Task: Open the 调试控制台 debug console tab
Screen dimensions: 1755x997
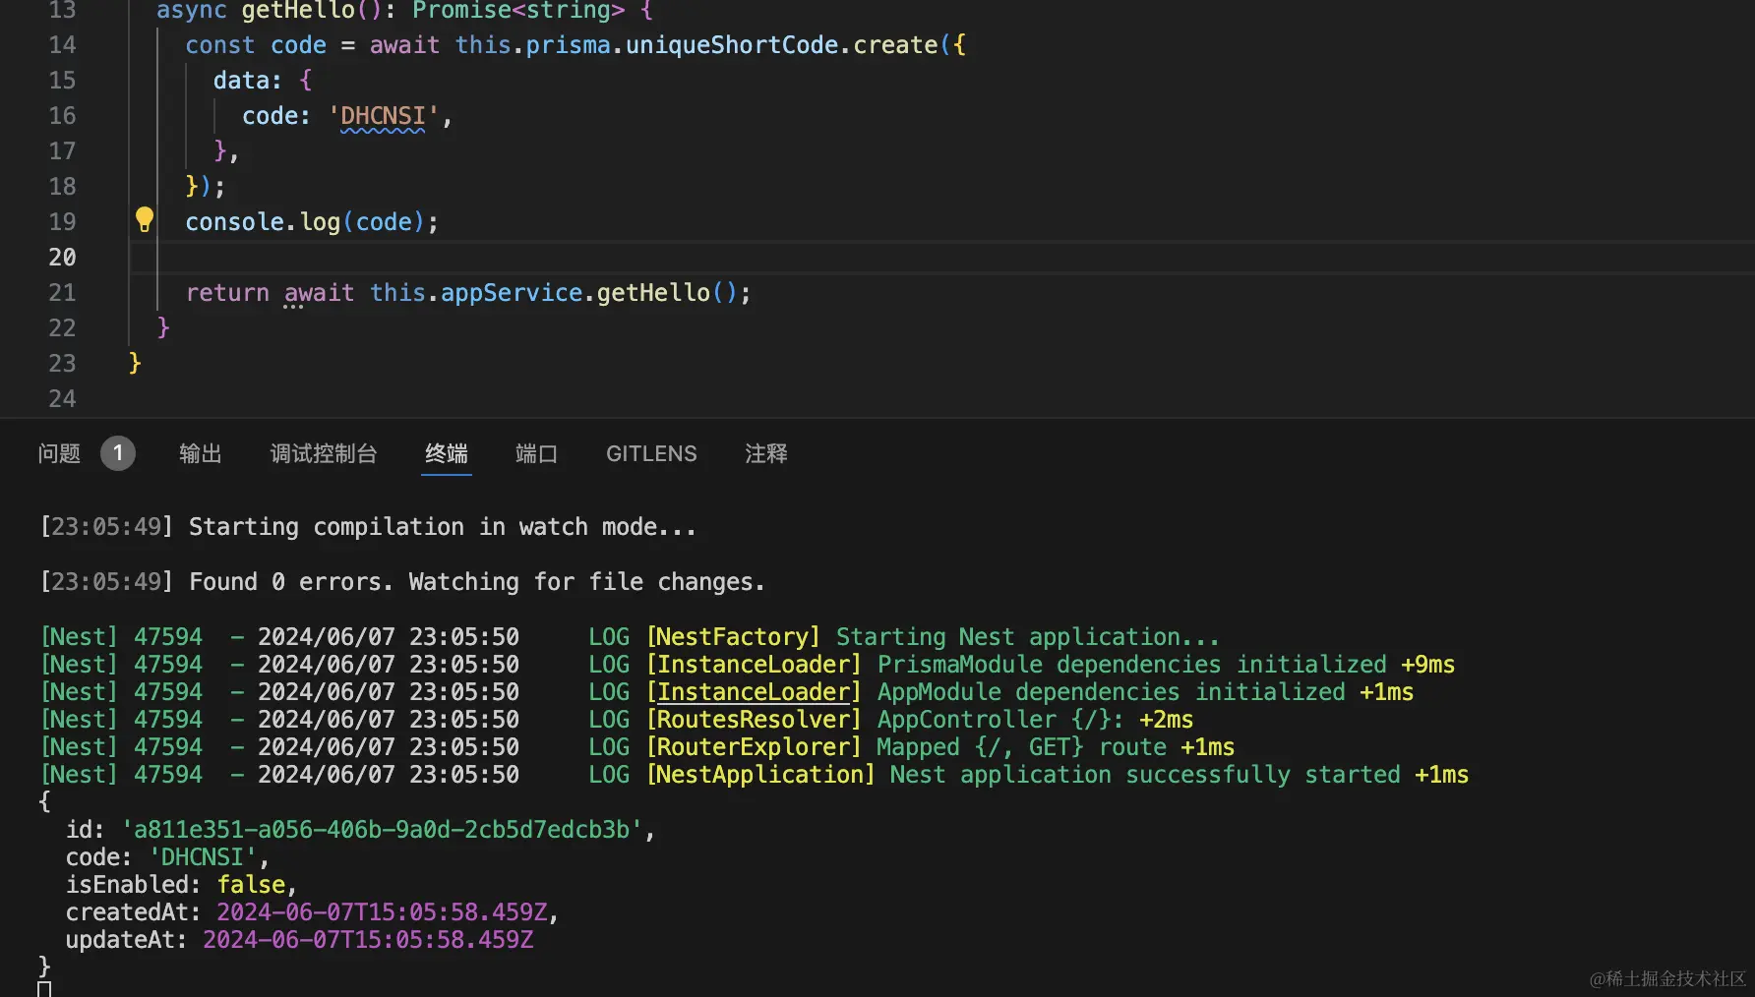Action: coord(324,453)
